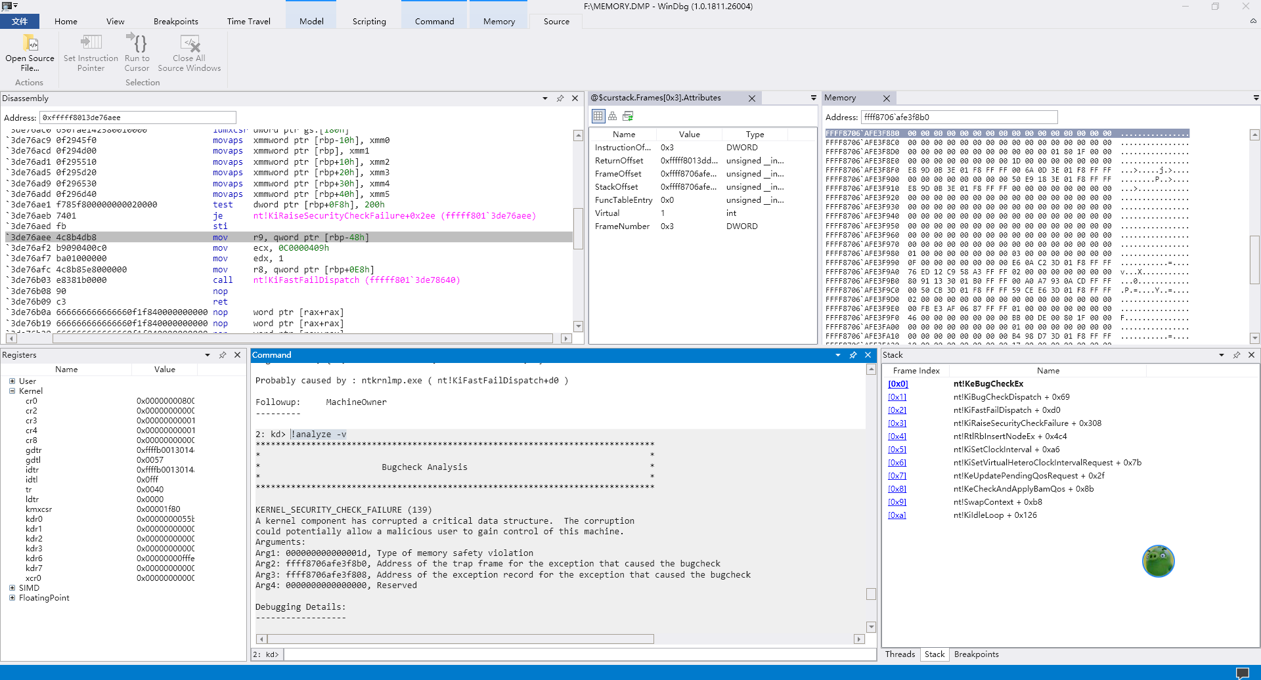1261x680 pixels.
Task: Click the refresh icon in the Attributes panel
Action: (x=628, y=116)
